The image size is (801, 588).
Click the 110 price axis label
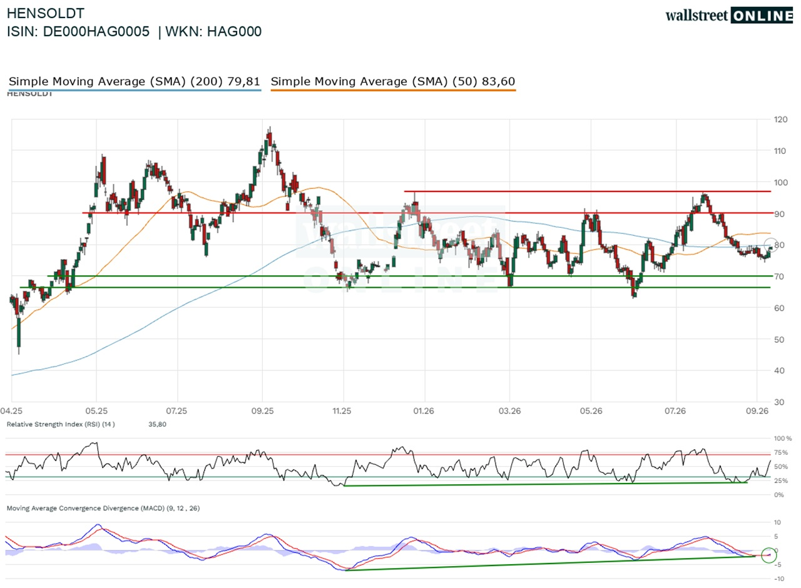(x=780, y=151)
